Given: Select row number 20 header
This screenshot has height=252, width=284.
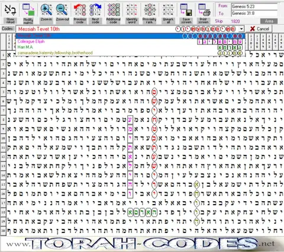Looking at the screenshot, I should click(x=4, y=230).
